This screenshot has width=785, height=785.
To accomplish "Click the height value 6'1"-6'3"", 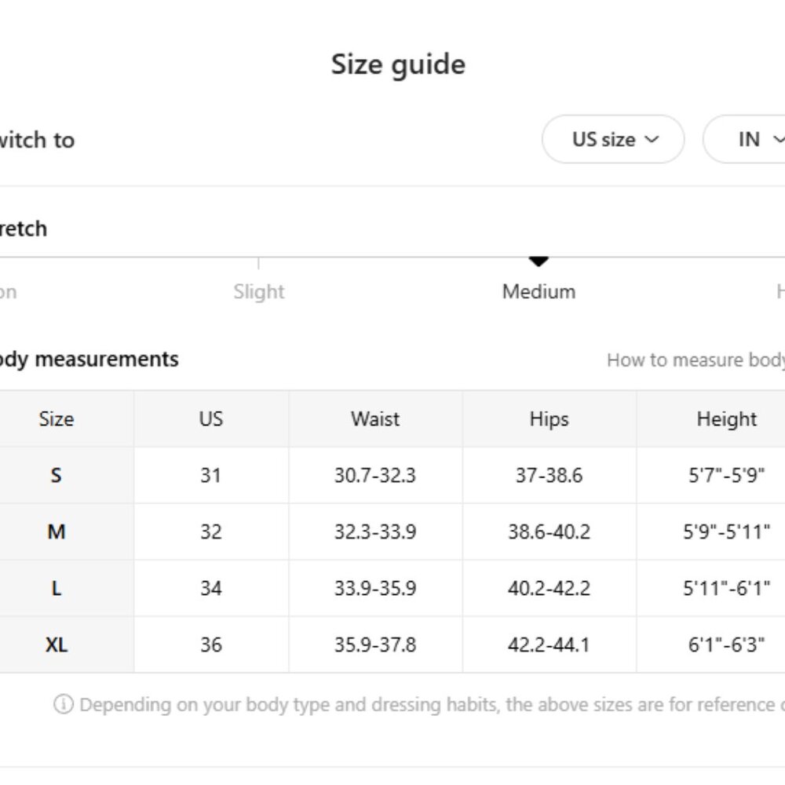I will tap(726, 644).
